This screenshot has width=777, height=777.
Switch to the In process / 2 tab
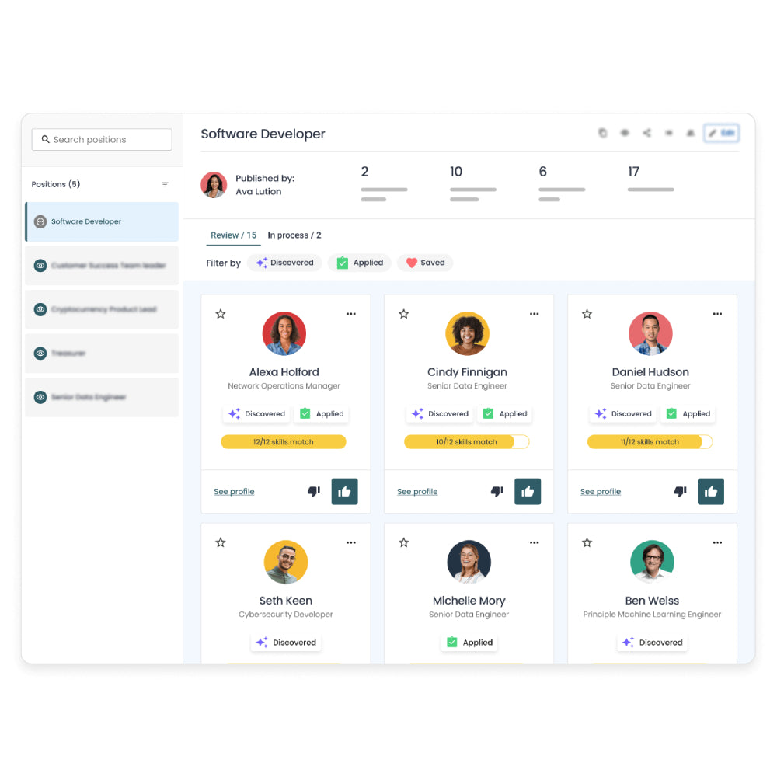(x=294, y=235)
